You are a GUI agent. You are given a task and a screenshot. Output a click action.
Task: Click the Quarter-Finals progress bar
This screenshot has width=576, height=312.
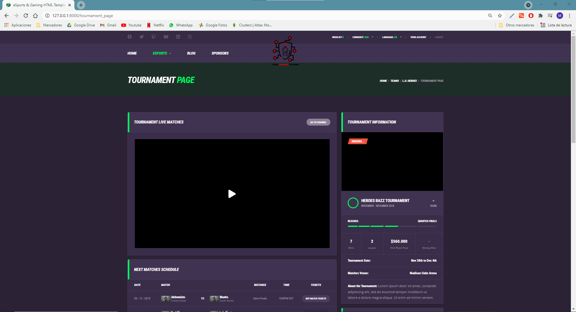pos(392,226)
